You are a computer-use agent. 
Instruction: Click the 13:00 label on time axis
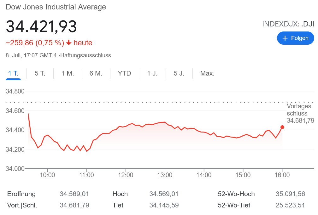coord(165,175)
